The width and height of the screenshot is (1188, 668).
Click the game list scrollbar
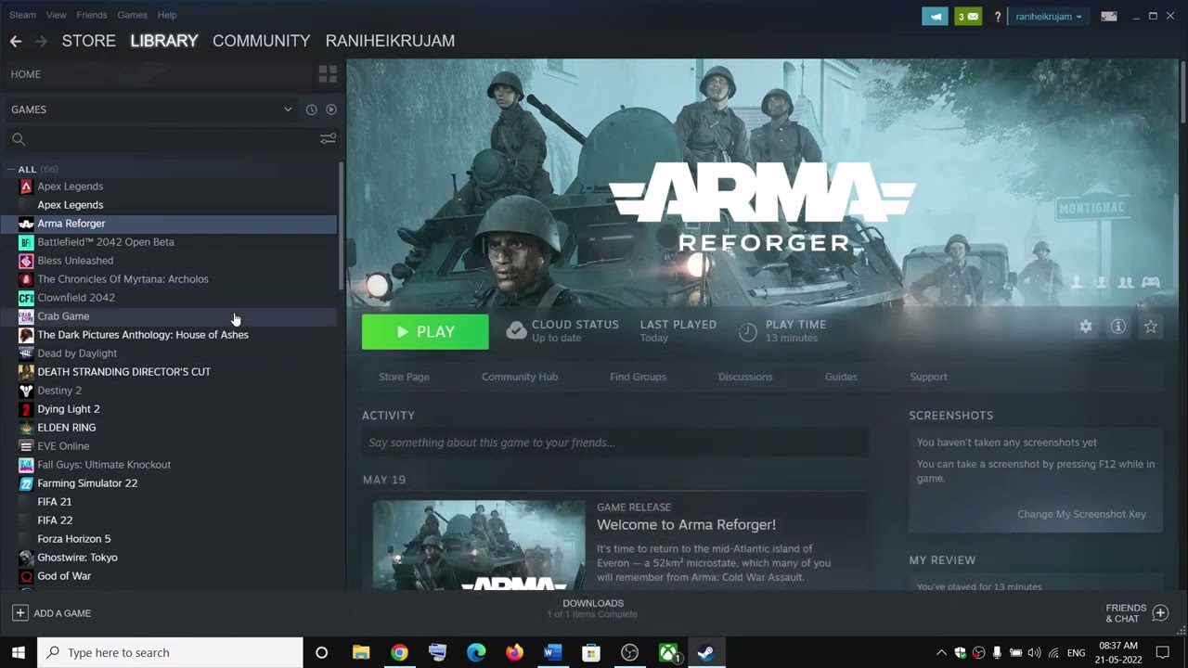tap(341, 227)
